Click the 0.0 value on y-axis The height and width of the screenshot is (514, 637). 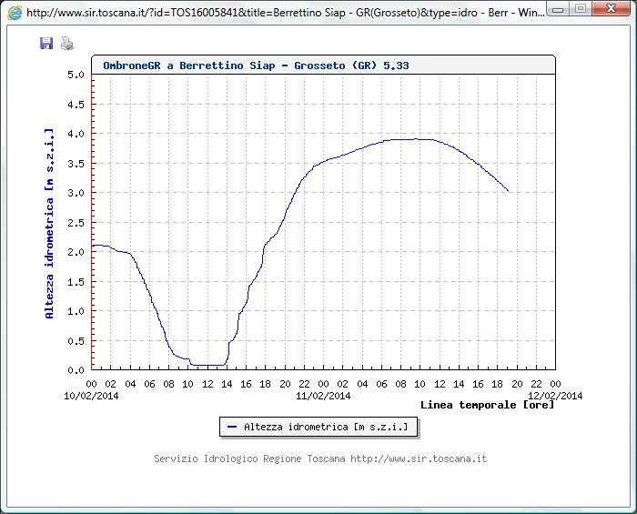tap(76, 370)
